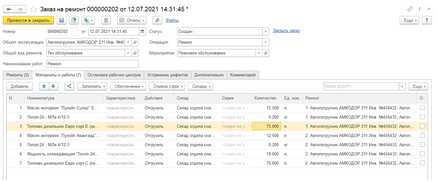The height and width of the screenshot is (182, 438).
Task: Open the document structure list icon
Action: pyautogui.click(x=106, y=20)
